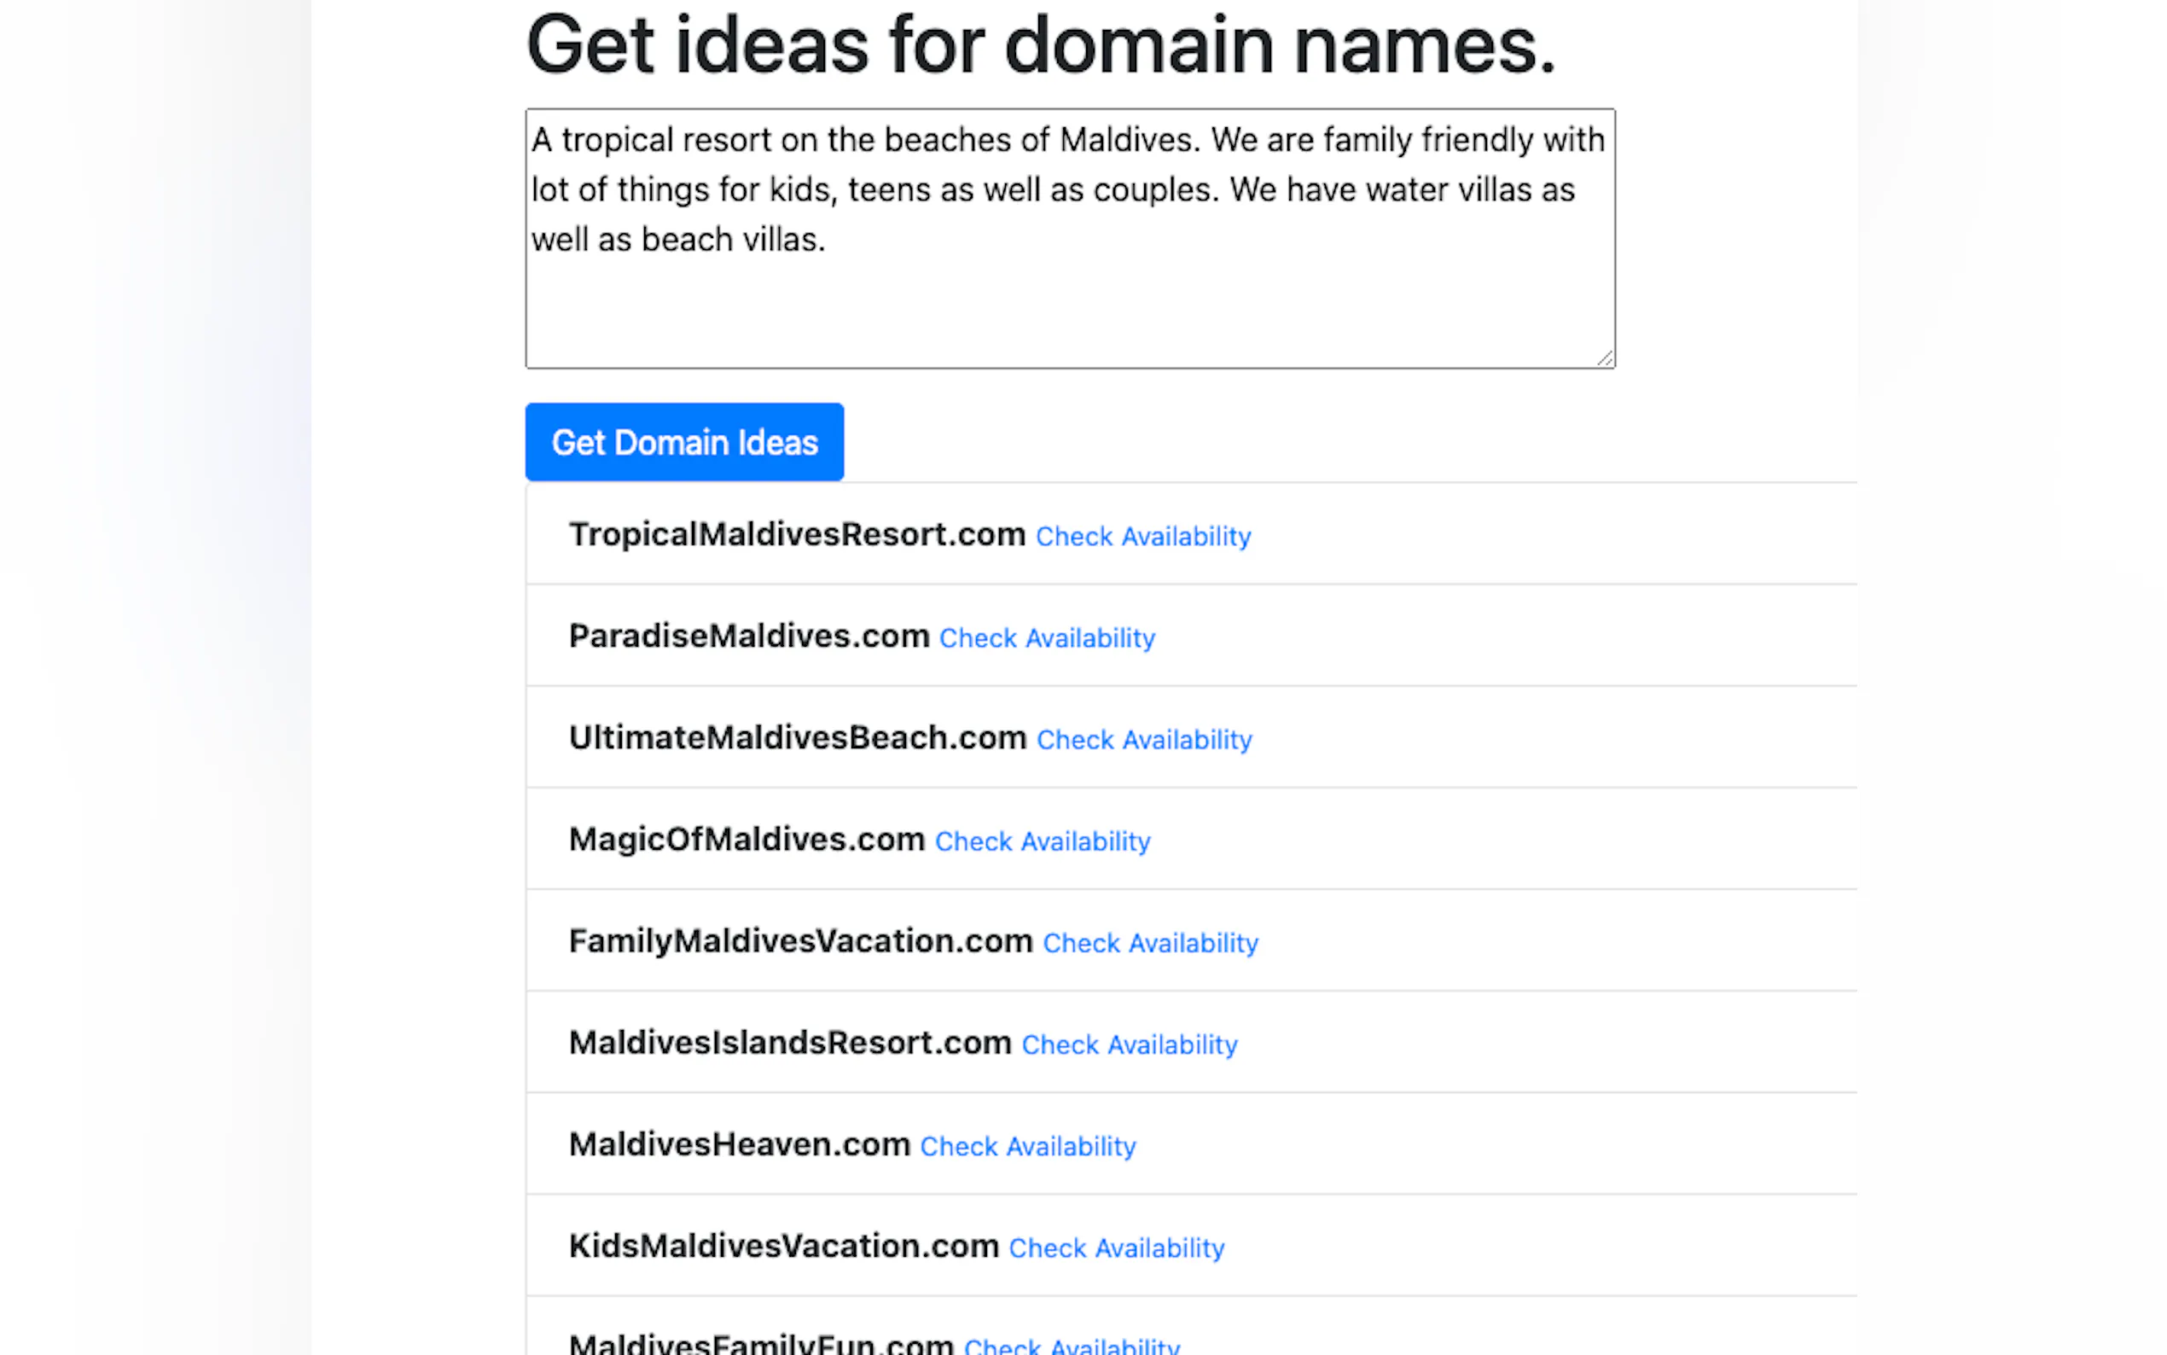The image size is (2167, 1355).
Task: Check availability for MagicOfMaldives.com
Action: [1042, 841]
